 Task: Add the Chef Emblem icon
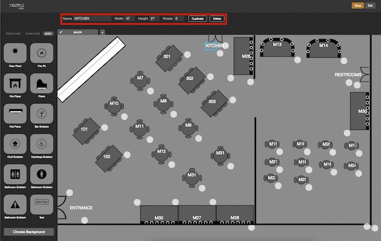tap(15, 144)
